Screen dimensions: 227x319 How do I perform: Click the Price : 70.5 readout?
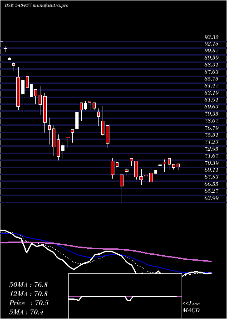pos(29,303)
